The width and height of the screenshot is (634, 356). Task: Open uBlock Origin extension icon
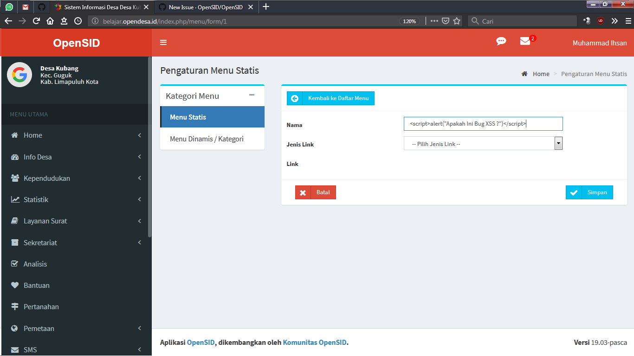point(601,21)
